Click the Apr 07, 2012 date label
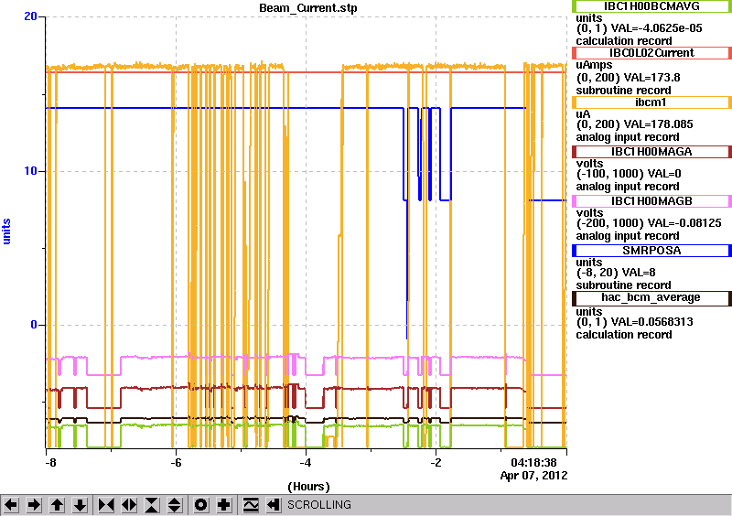Screen dimensions: 732x516 [x=533, y=476]
